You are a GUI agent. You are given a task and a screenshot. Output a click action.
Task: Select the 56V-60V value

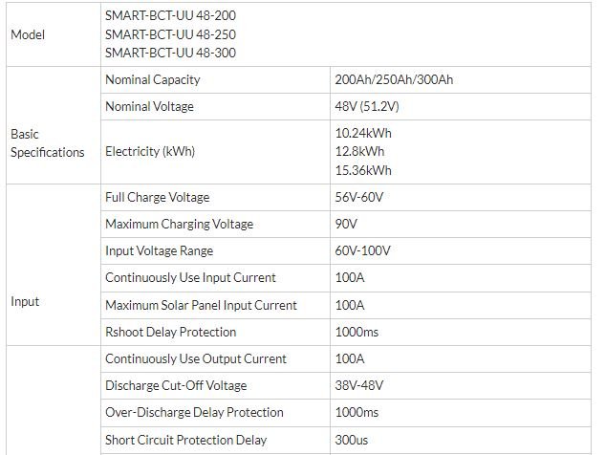[357, 197]
